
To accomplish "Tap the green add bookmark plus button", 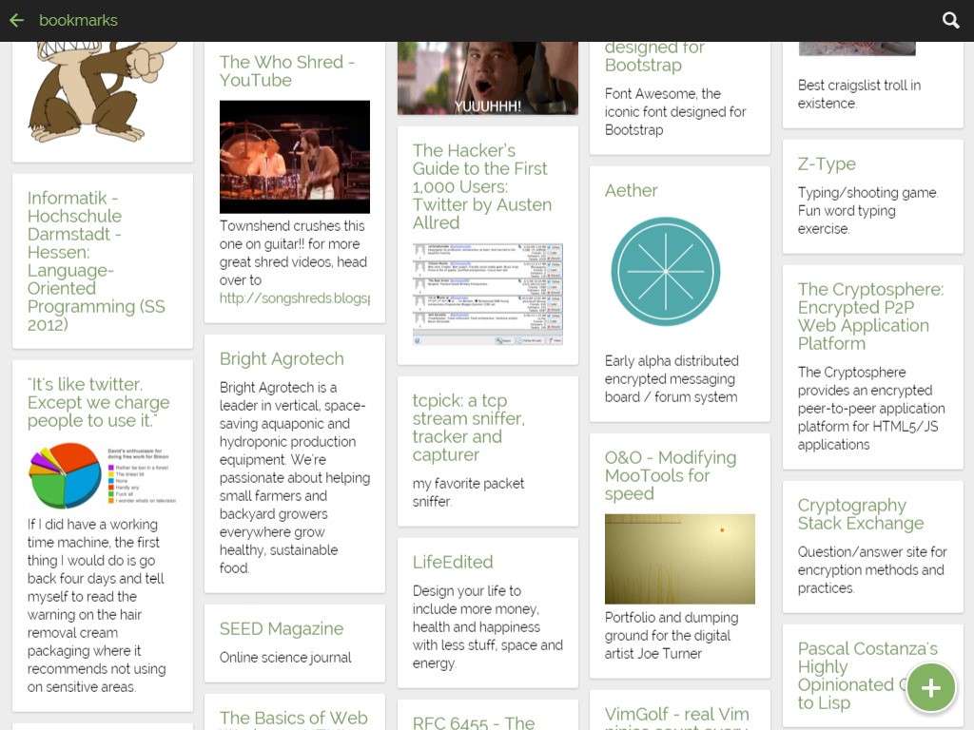I will click(930, 687).
